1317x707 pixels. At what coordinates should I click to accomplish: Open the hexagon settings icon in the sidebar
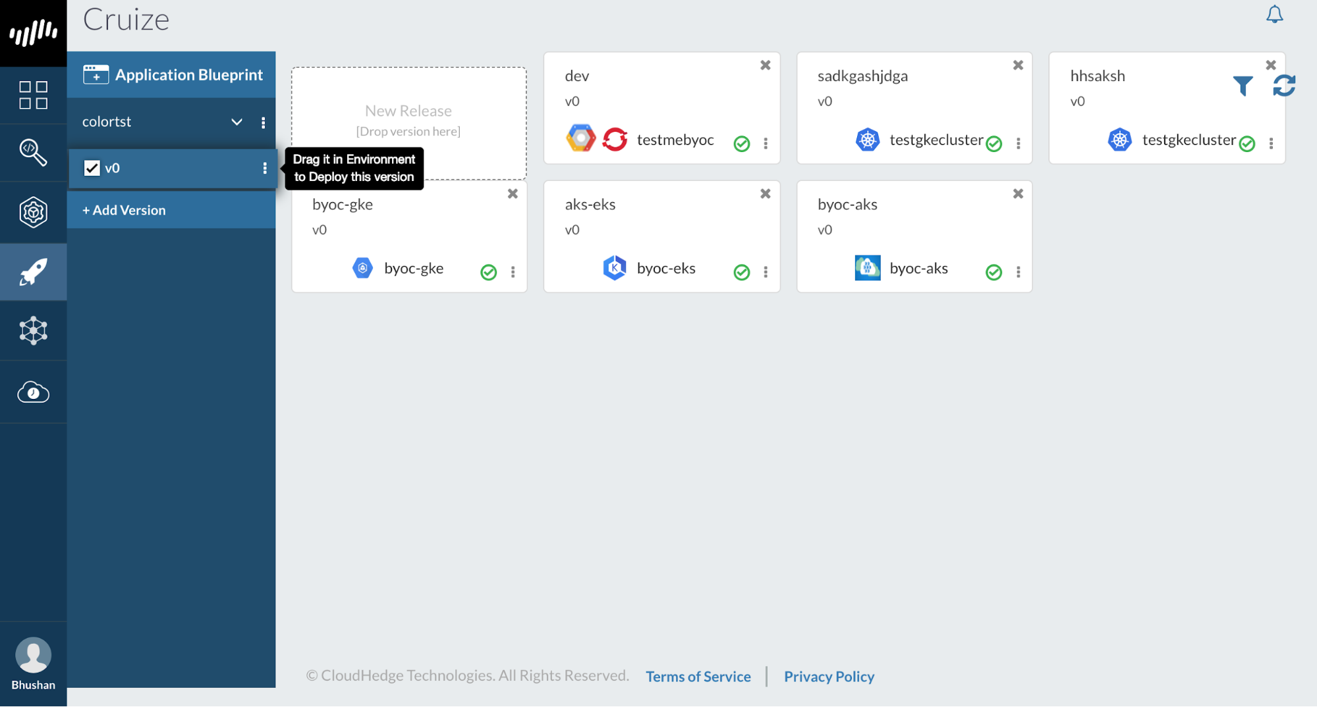click(x=33, y=212)
